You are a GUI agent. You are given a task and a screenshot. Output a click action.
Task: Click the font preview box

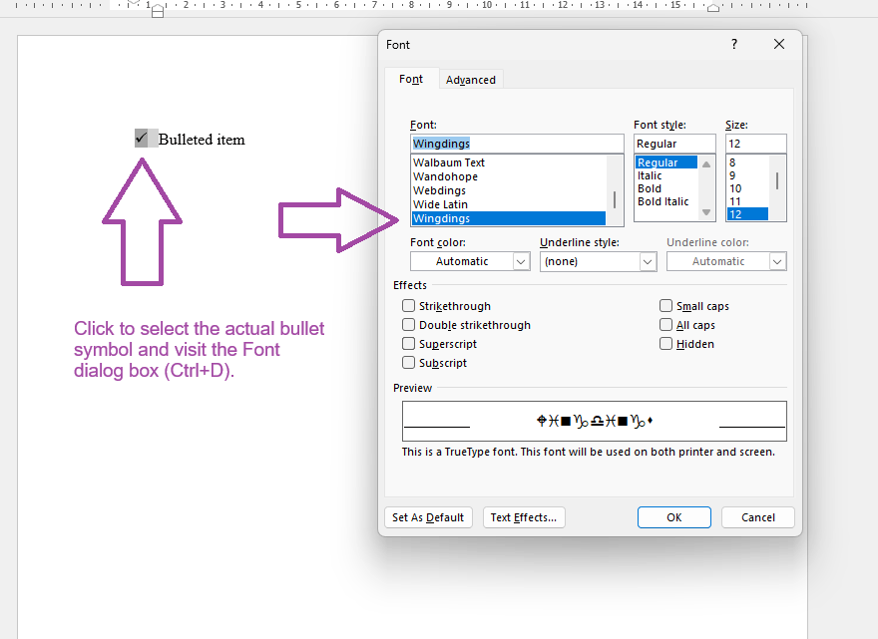point(594,421)
